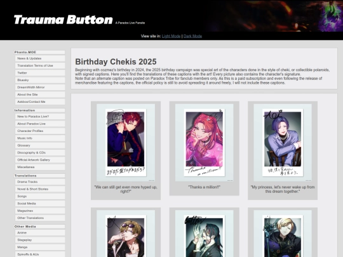This screenshot has height=257, width=343.
Task: Open Translation Terms of Use
Action: [40, 65]
